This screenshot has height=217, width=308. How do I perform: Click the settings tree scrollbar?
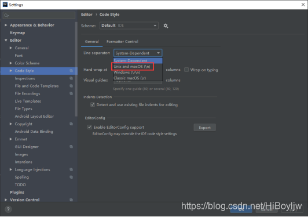click(76, 69)
